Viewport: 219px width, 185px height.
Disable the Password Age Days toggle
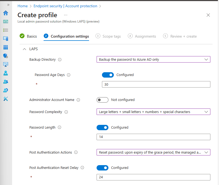108,75
